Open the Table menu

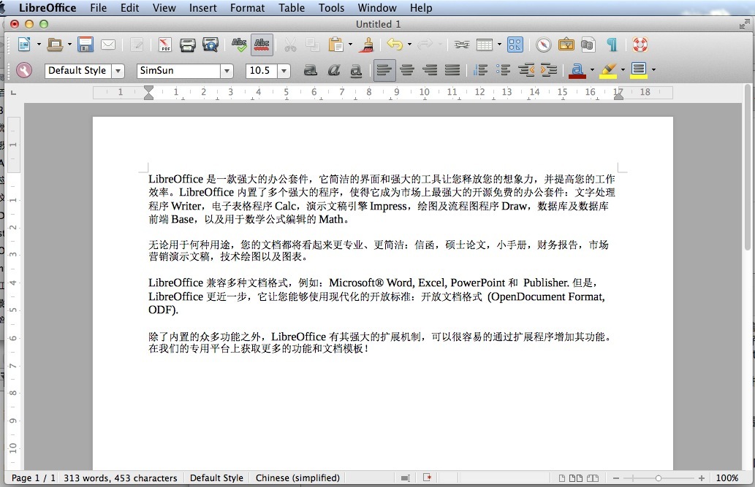coord(292,8)
